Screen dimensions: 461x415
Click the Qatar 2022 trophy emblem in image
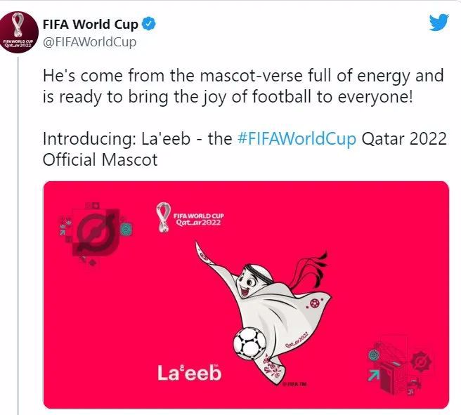pos(163,218)
